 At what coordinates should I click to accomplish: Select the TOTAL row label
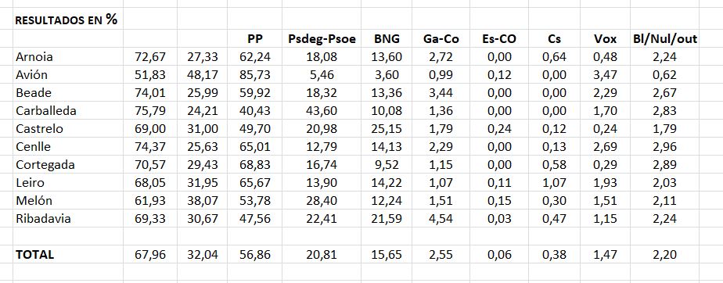coord(34,255)
